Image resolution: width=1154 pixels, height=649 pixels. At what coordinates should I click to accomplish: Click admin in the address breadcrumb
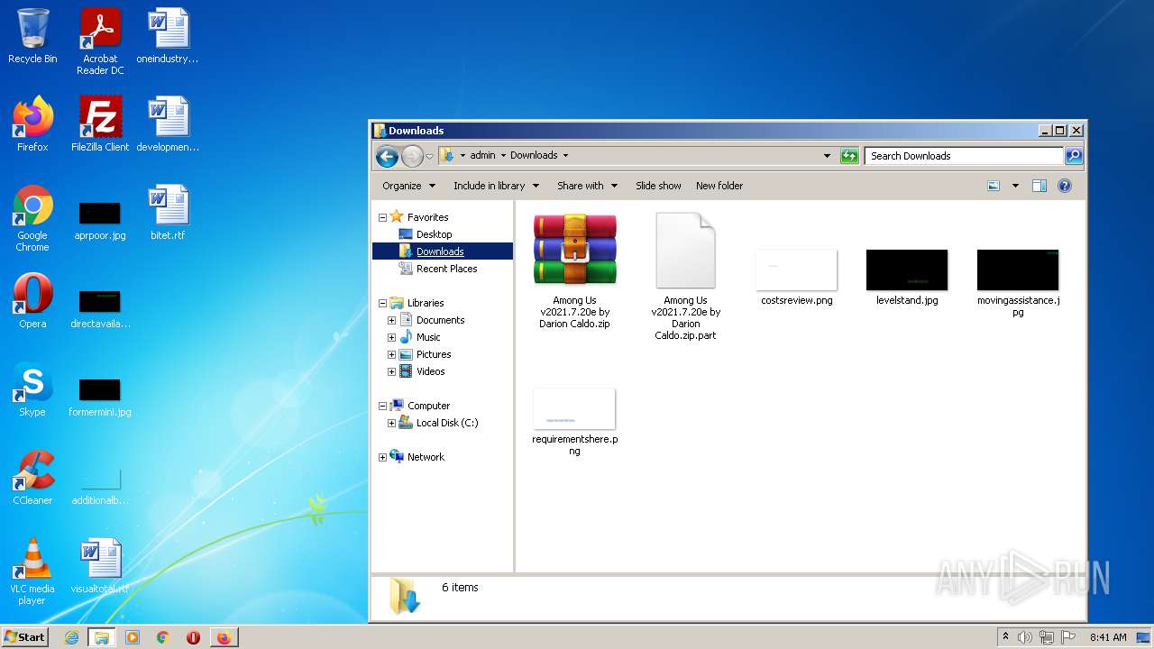coord(482,155)
